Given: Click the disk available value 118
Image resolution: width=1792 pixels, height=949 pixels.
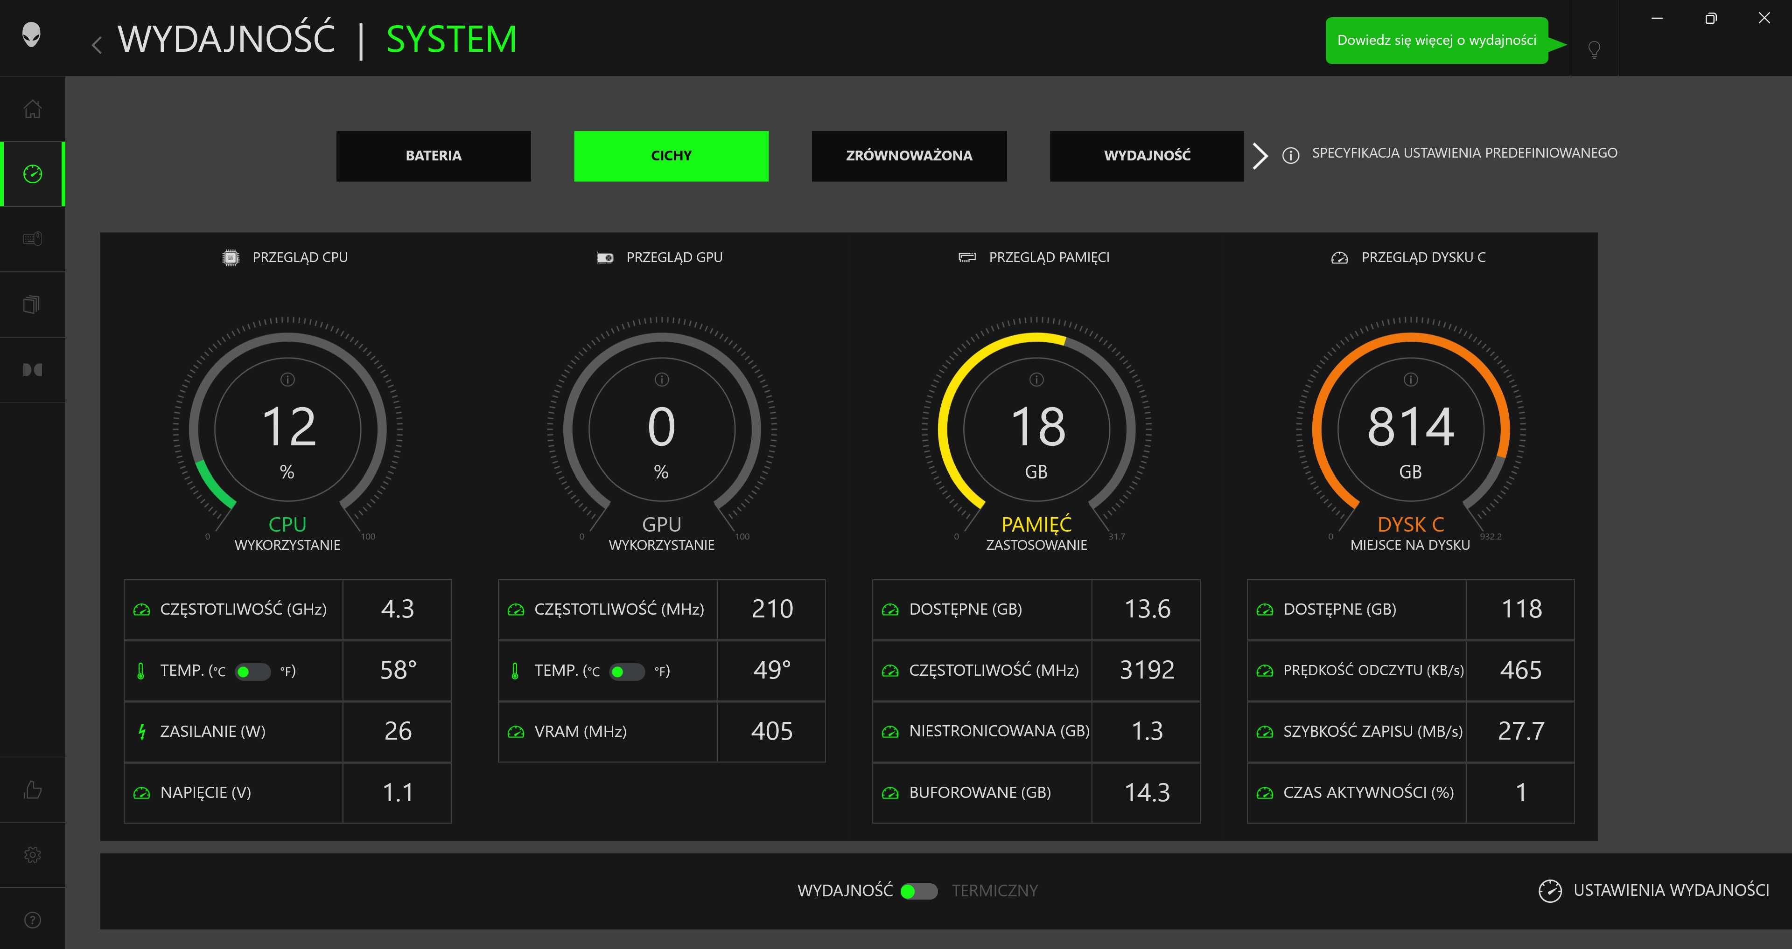Looking at the screenshot, I should 1521,609.
